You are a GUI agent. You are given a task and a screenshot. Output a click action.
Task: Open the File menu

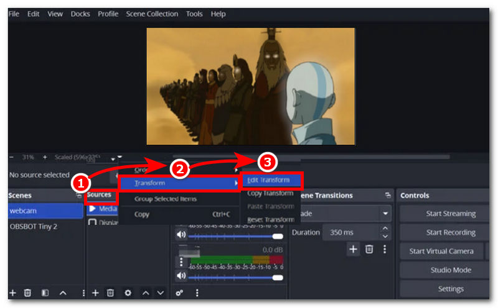(x=14, y=14)
